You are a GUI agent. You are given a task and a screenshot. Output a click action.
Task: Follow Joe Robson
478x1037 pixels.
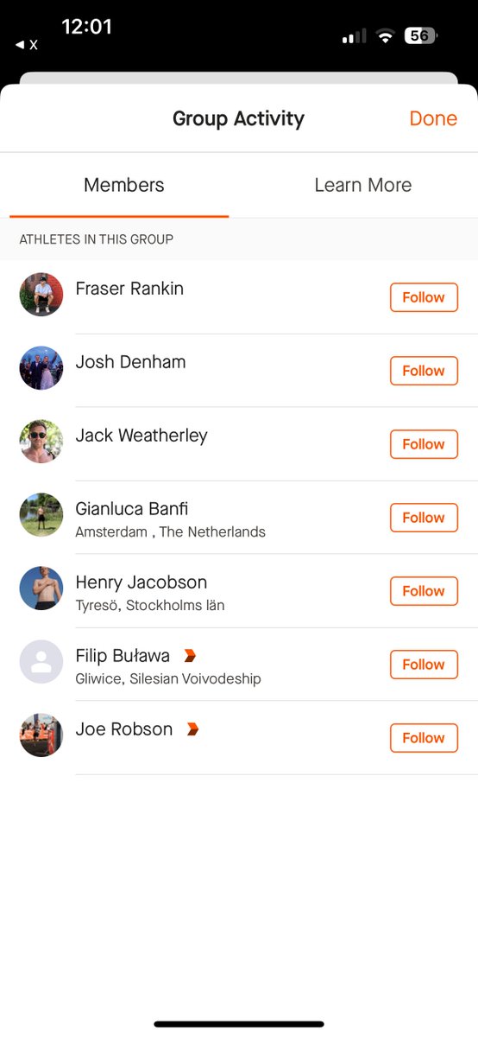point(424,738)
